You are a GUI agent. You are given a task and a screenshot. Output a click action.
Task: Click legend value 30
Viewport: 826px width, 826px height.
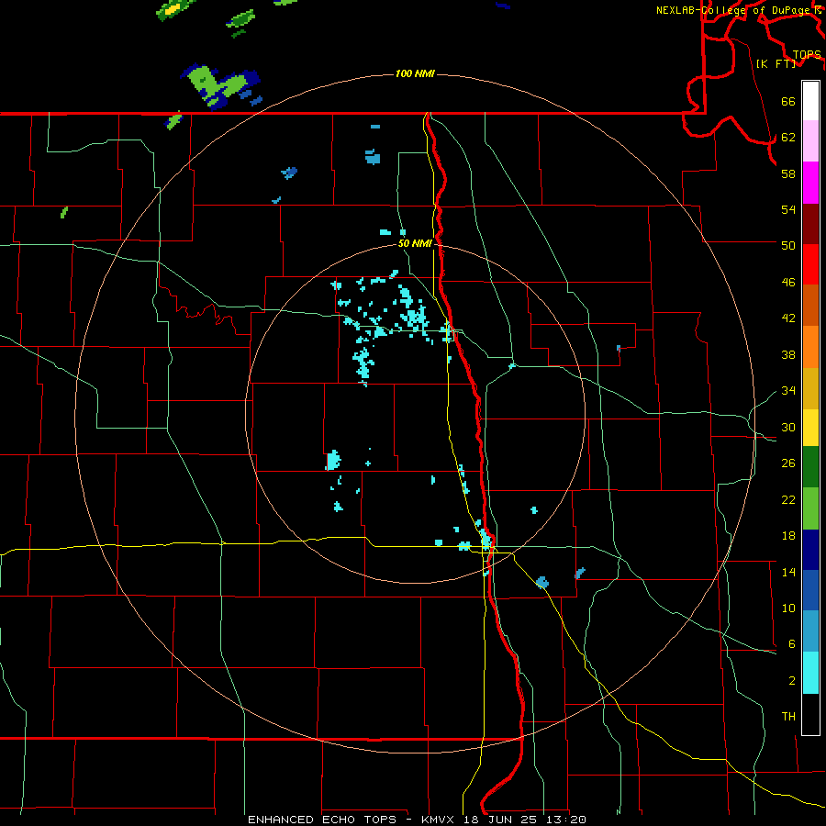tap(788, 427)
